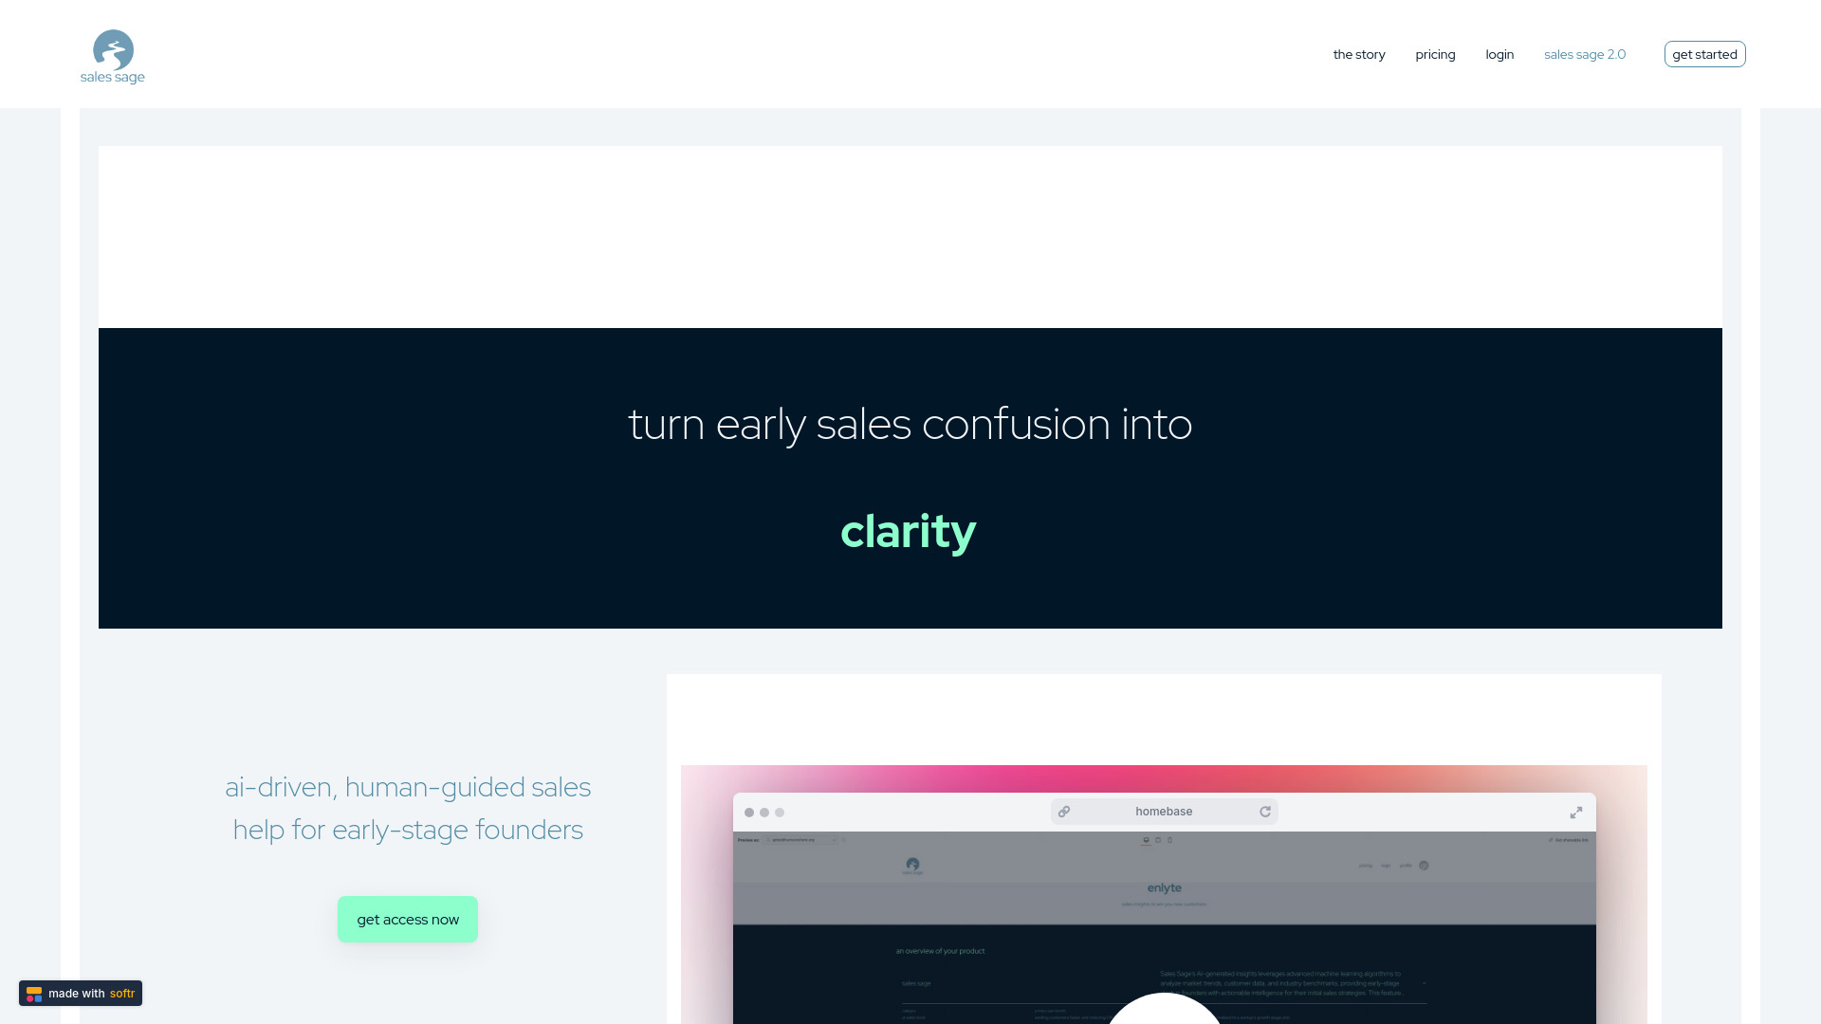Click the 'made with softr' badge toggle
This screenshot has height=1024, width=1821.
click(80, 993)
